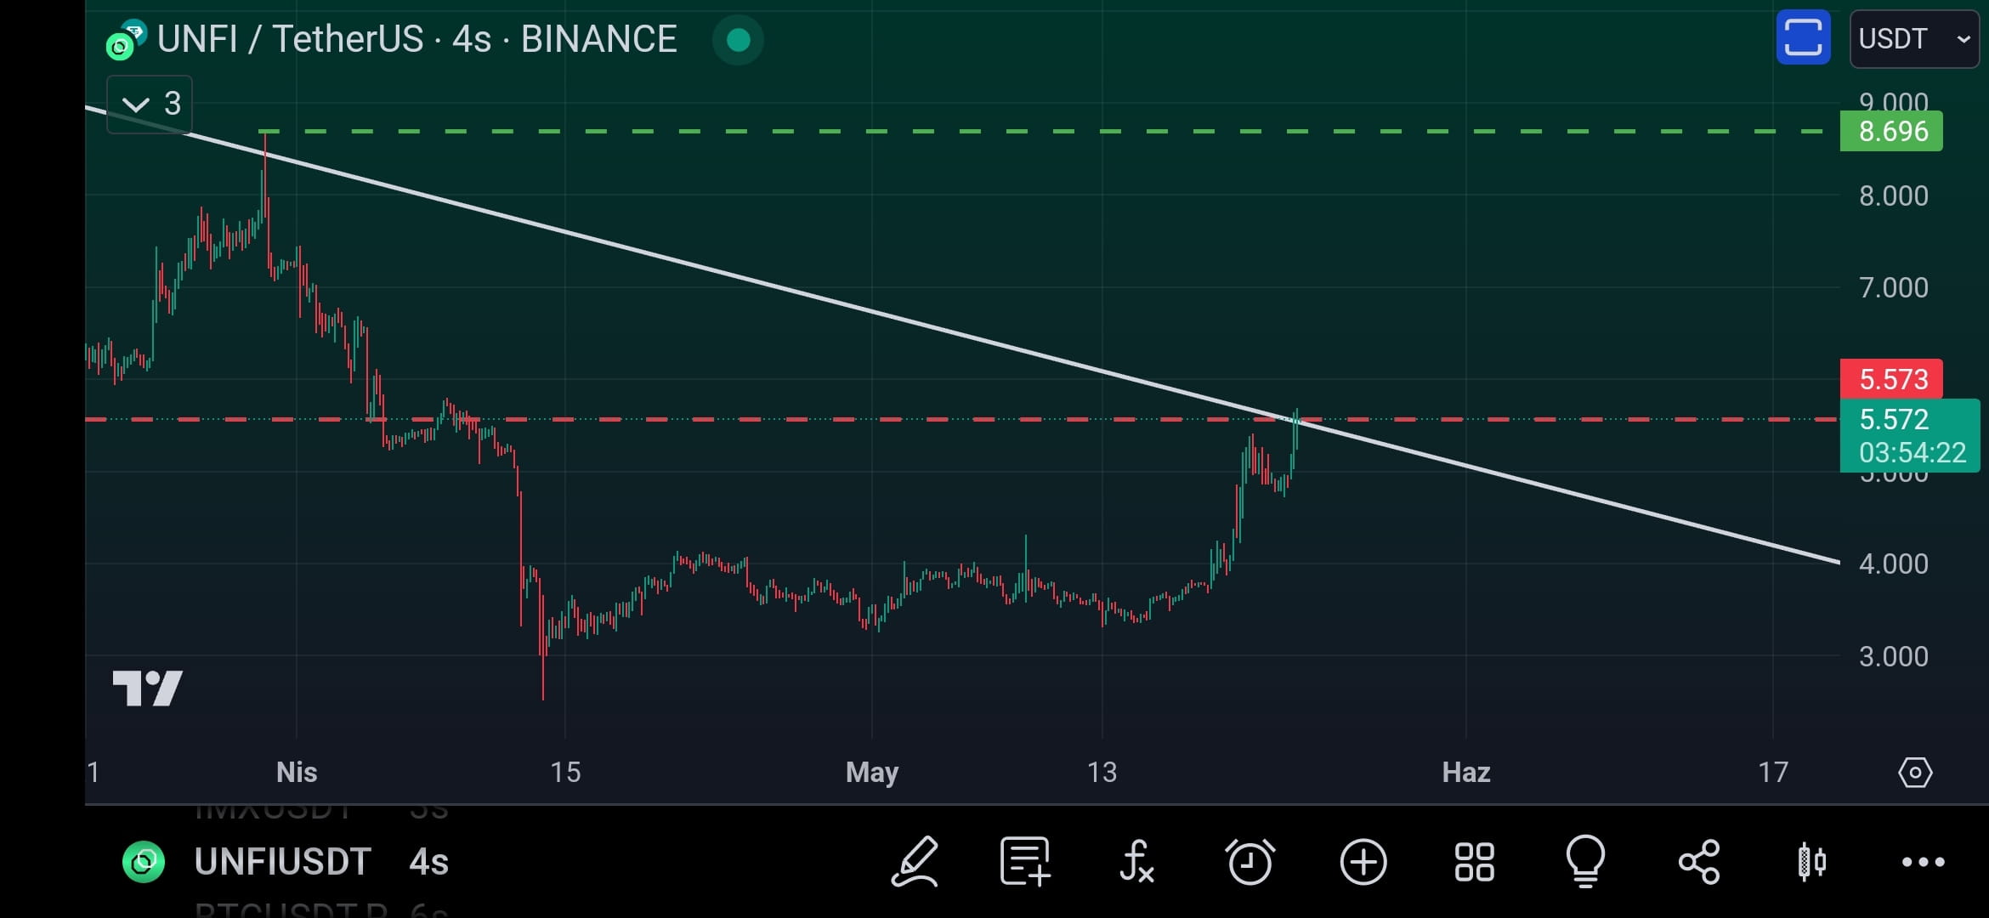Viewport: 1989px width, 918px height.
Task: Select the UNFIUSDT symbol in the bottom bar
Action: [283, 862]
